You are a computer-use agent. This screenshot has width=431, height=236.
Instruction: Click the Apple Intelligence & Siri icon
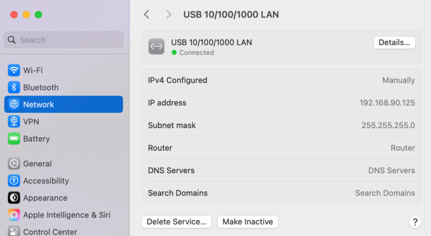[x=14, y=215]
